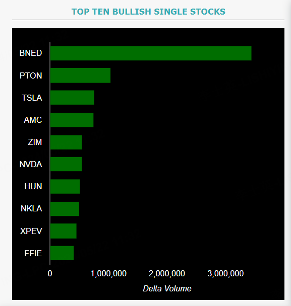Viewport: 291px width, 306px height.
Task: Click the Delta Volume axis title
Action: coord(167,288)
